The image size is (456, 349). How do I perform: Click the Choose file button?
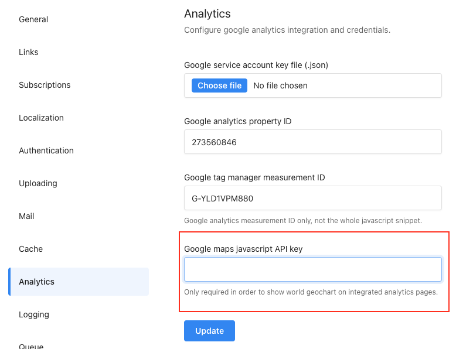(219, 85)
